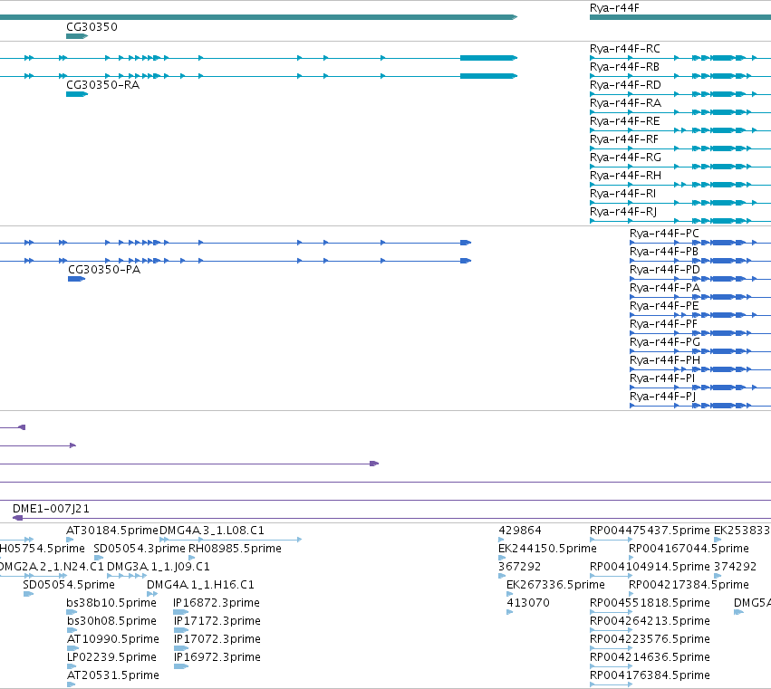Image resolution: width=771 pixels, height=689 pixels.
Task: Select transcript Rya-r44F-RA
Action: 625,103
